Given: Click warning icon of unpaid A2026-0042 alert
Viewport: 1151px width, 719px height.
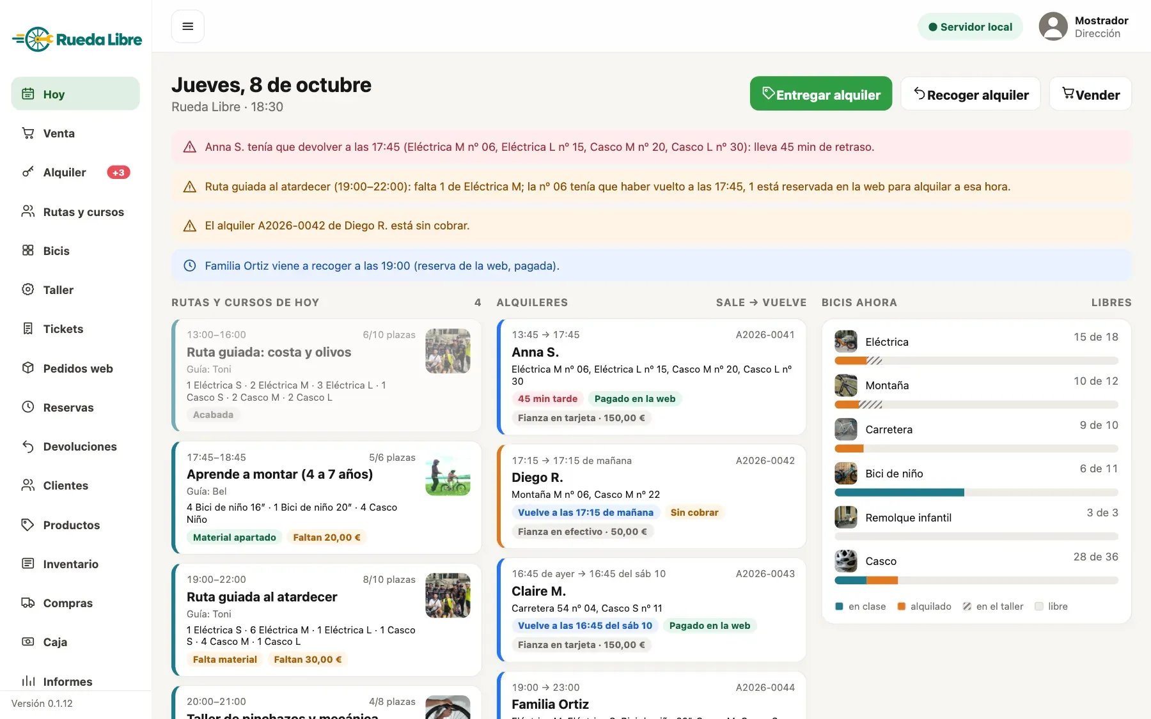Looking at the screenshot, I should pyautogui.click(x=190, y=226).
